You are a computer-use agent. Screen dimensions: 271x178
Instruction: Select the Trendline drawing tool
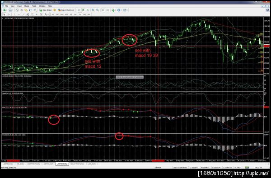tap(23, 14)
